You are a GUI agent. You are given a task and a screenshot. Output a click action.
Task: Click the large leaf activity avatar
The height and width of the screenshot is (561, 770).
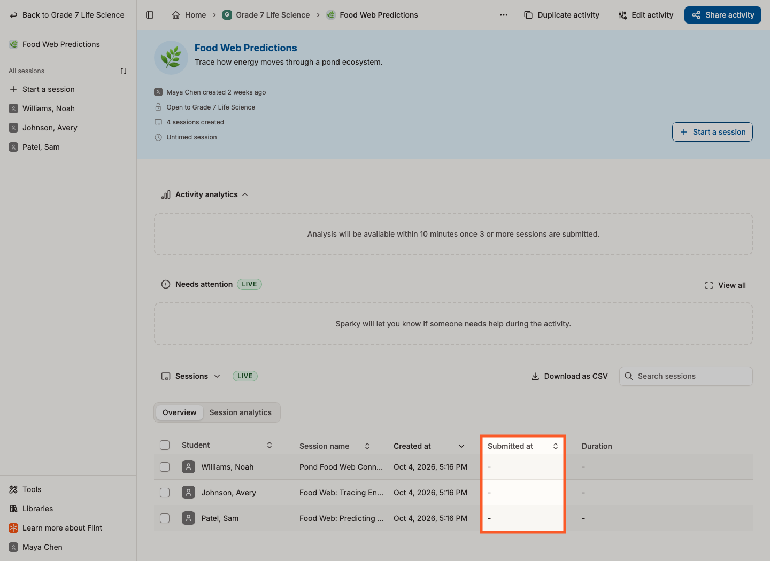171,58
